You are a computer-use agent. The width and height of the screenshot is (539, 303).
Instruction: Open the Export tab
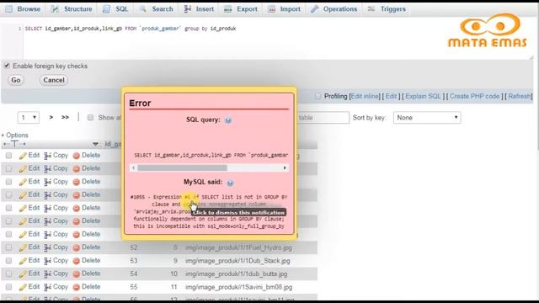[241, 9]
